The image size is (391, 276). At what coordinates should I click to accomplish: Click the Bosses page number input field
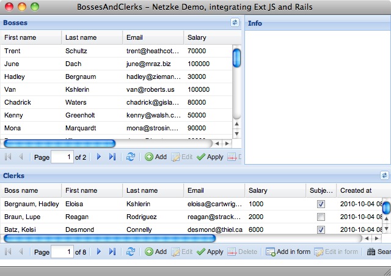62,157
